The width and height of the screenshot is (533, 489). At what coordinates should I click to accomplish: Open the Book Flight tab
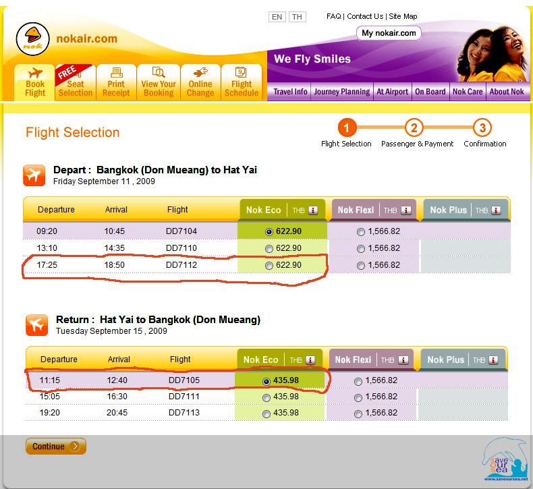click(x=35, y=83)
